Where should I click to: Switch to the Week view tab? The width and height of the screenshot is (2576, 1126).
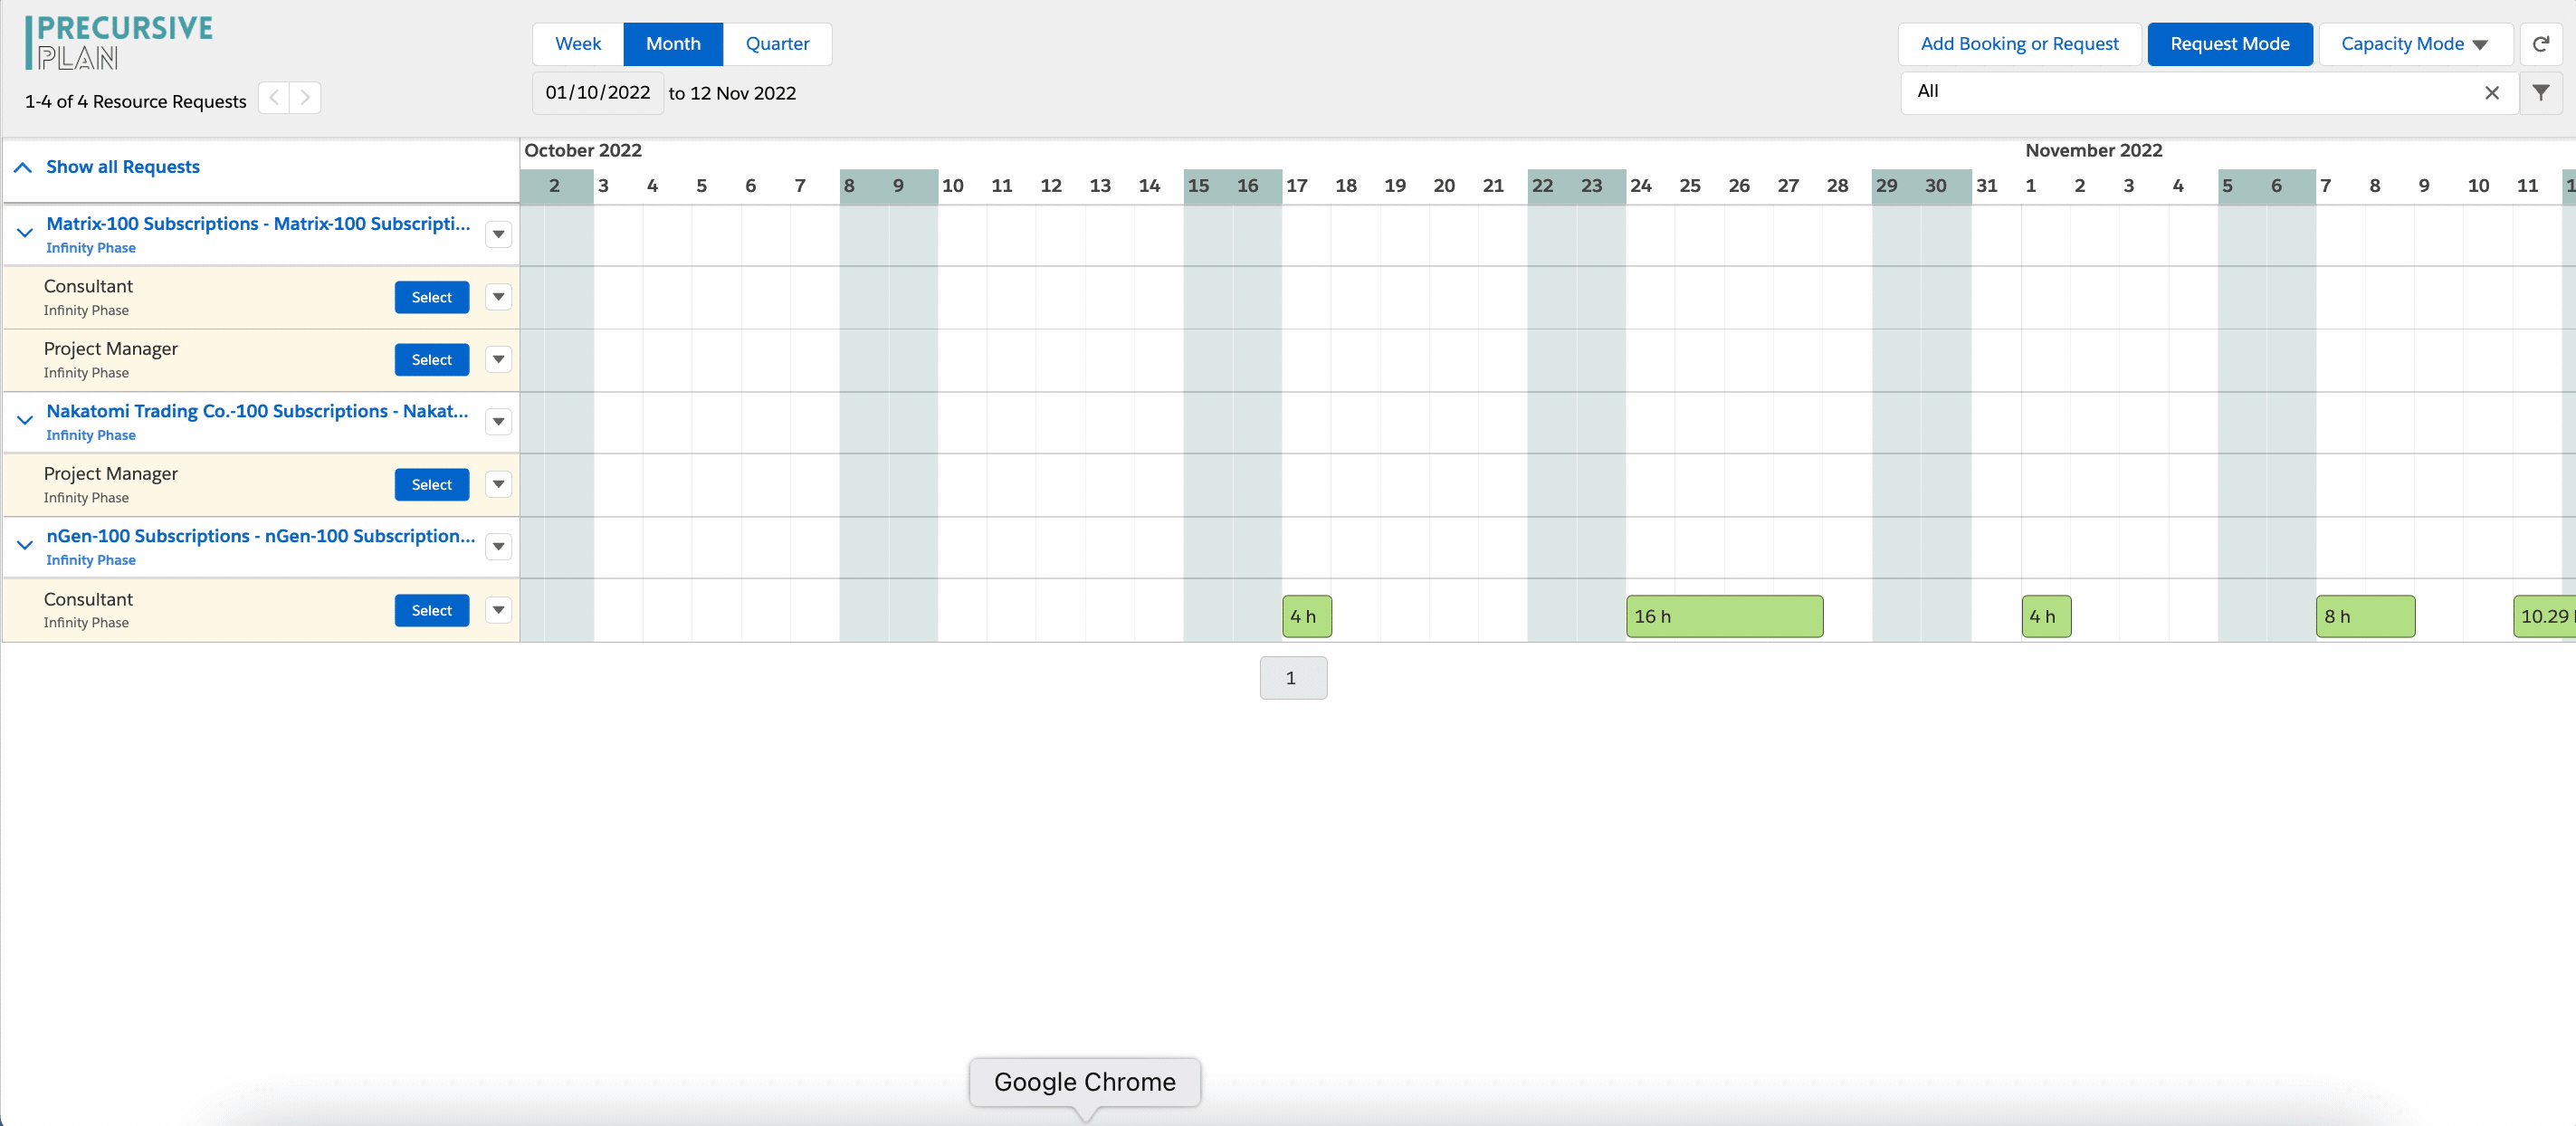pos(578,44)
